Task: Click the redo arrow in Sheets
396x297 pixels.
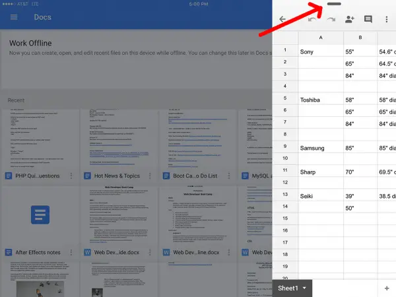Action: click(331, 19)
